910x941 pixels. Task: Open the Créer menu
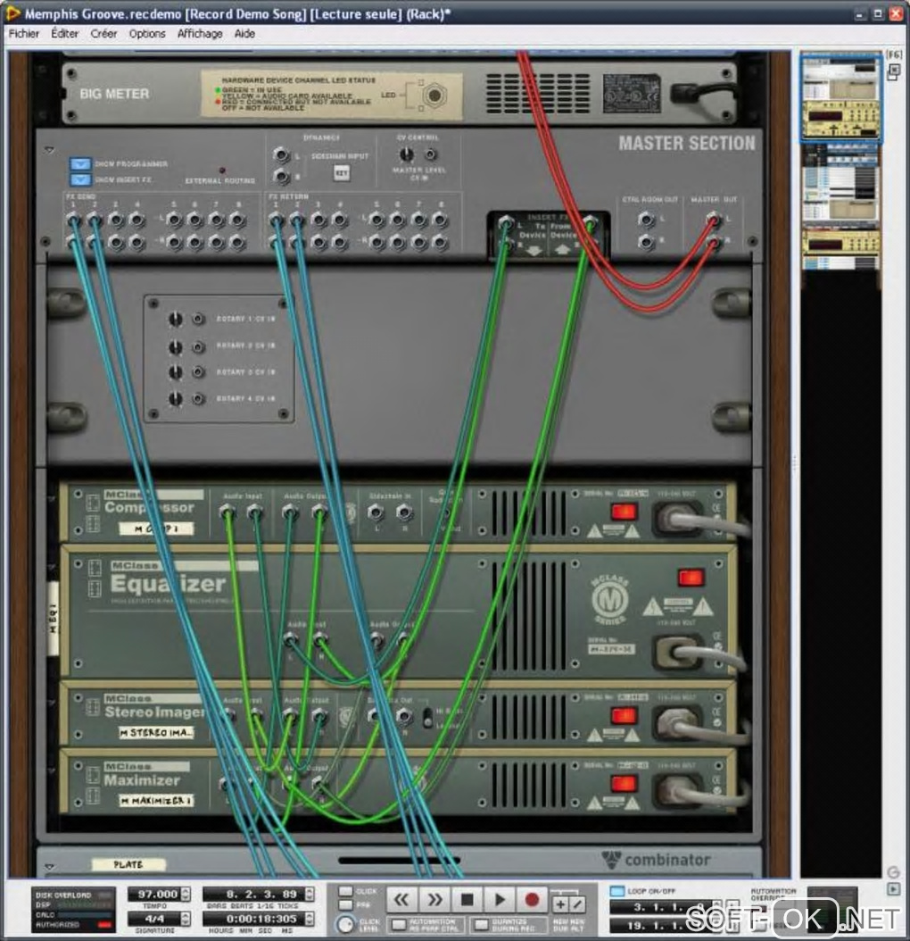(x=103, y=34)
